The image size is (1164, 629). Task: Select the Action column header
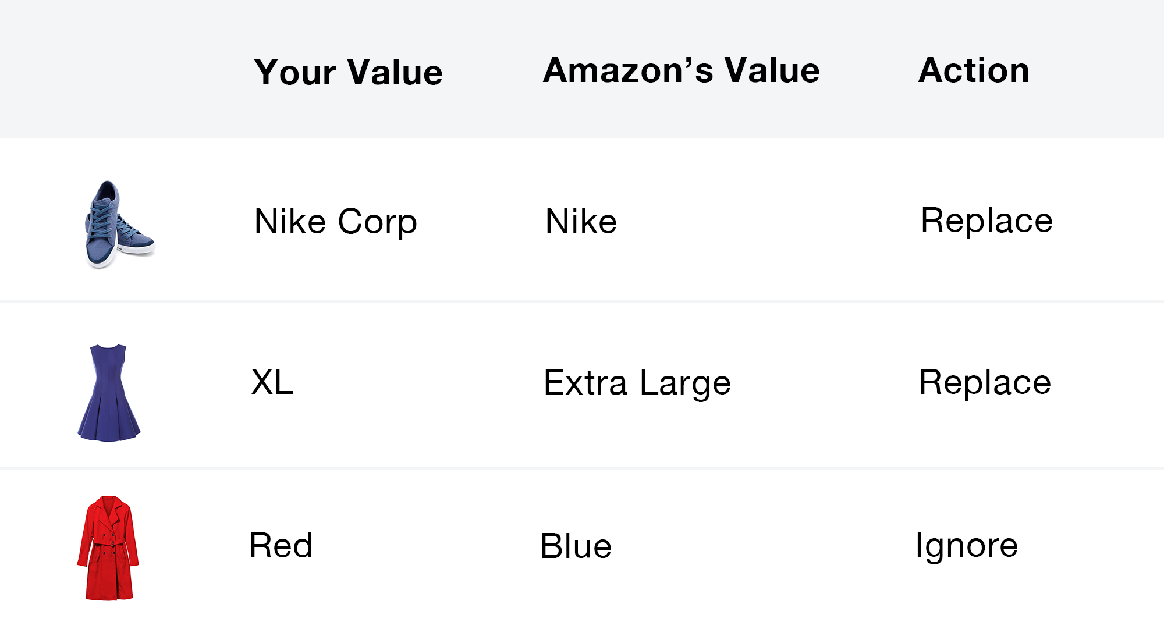(x=974, y=70)
